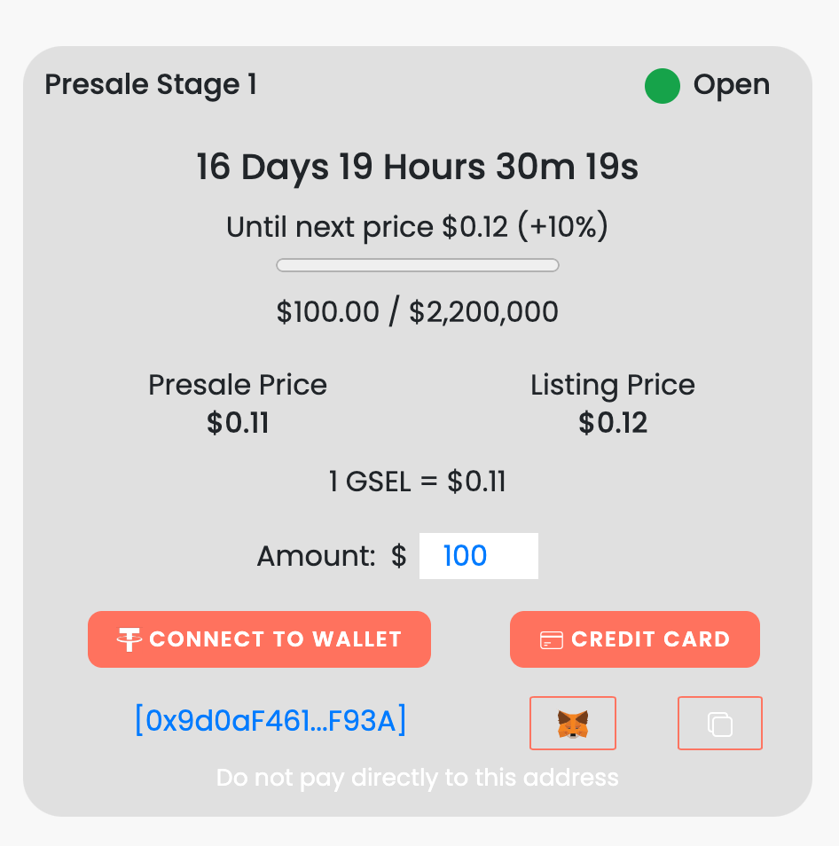
Task: Click the MetaMask fox logo button
Action: point(572,723)
